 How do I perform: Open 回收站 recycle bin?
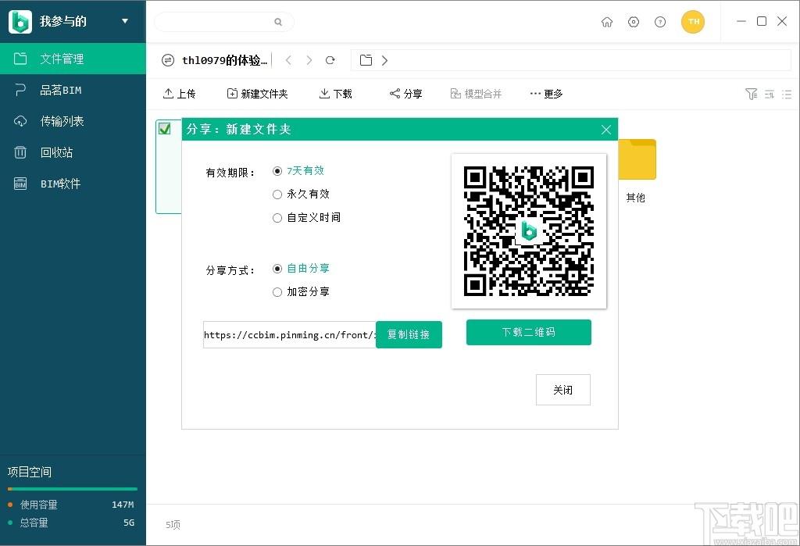click(x=73, y=152)
